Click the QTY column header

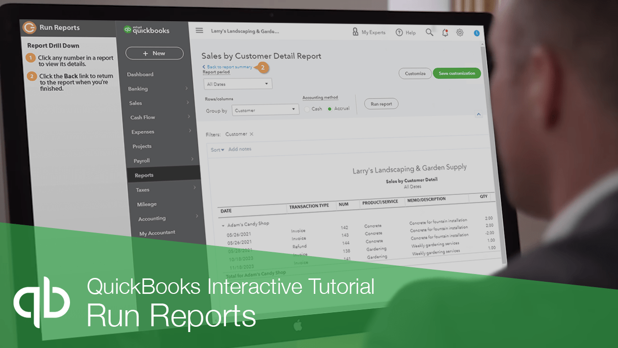pyautogui.click(x=483, y=197)
